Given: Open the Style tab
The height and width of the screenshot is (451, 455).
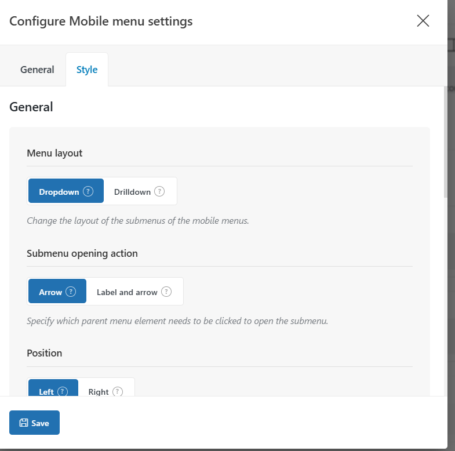Looking at the screenshot, I should 87,70.
